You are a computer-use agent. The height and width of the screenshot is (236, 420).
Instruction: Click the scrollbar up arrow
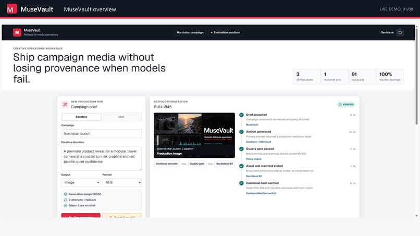click(416, 27)
